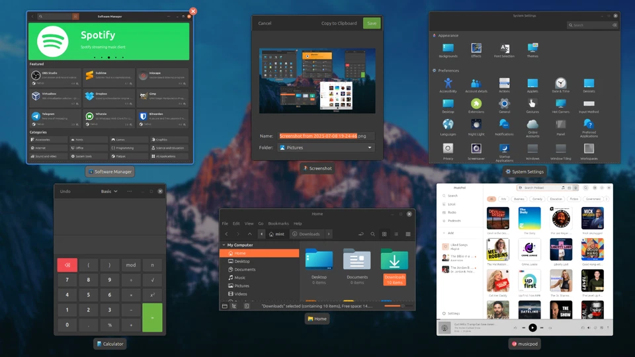This screenshot has height=357, width=635.
Task: Open the Folder dropdown showing Pictures
Action: click(326, 147)
